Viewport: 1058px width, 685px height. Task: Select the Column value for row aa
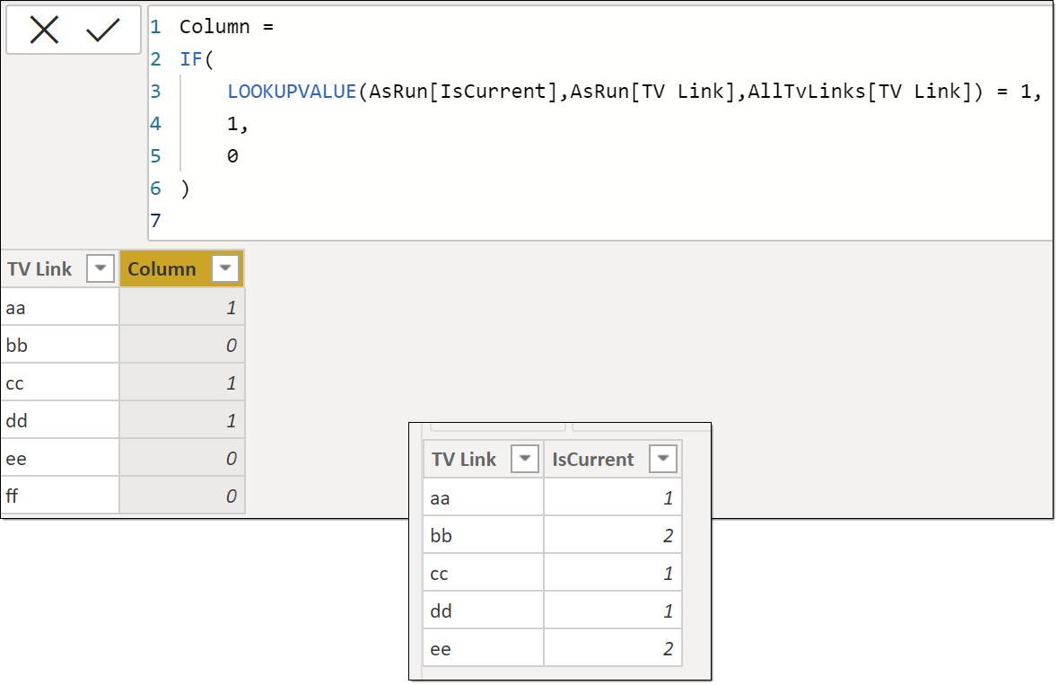pos(181,308)
